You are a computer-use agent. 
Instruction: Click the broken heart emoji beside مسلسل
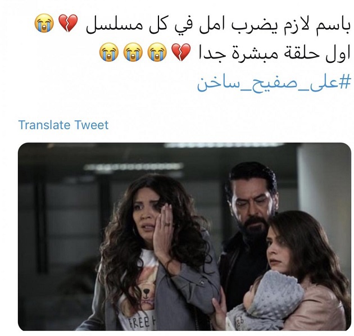point(68,23)
